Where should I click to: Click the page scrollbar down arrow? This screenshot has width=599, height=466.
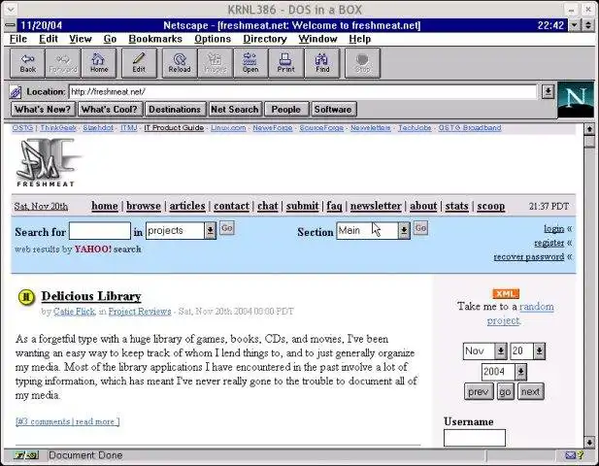(589, 443)
